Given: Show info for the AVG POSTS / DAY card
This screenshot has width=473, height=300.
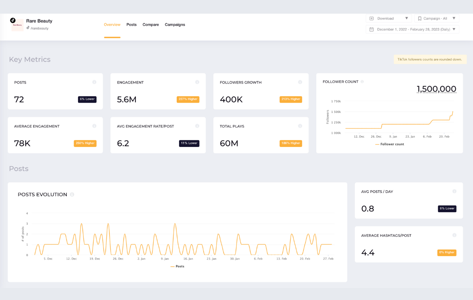Looking at the screenshot, I should 454,191.
